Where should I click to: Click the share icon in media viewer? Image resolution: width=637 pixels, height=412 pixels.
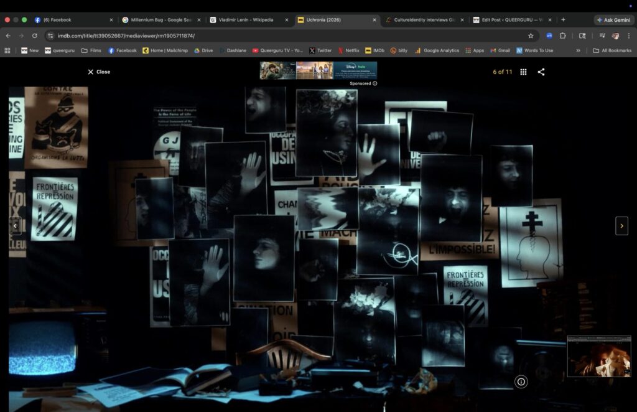click(x=541, y=72)
